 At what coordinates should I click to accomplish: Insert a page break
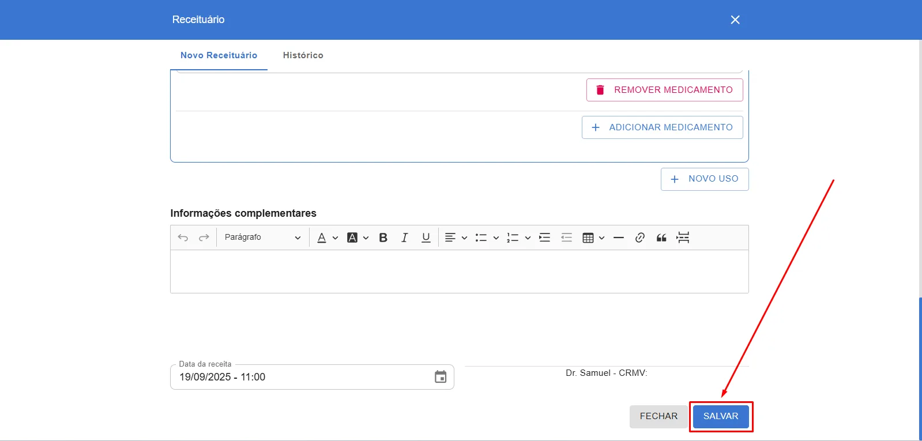point(683,238)
